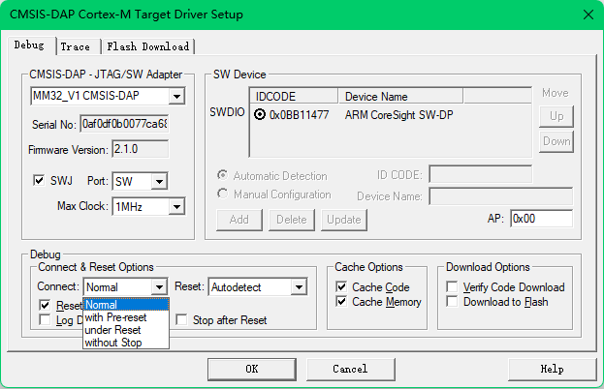The image size is (604, 389).
Task: Expand the MM32_V1 CMSIS-DAP adapter dropdown
Action: point(175,97)
